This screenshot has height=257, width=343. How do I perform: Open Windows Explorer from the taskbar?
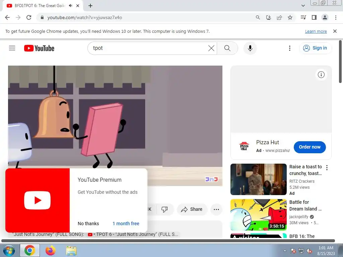pyautogui.click(x=71, y=250)
